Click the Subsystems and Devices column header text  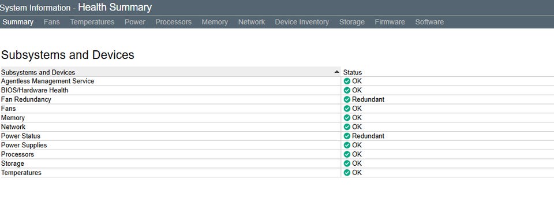[38, 72]
